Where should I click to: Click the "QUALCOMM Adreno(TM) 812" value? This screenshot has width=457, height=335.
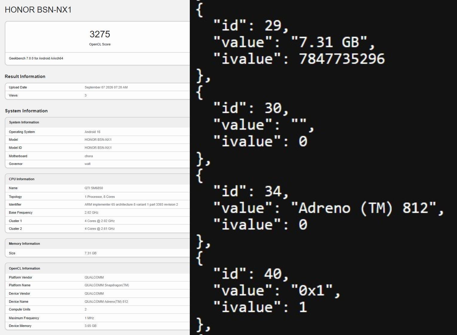[106, 302]
